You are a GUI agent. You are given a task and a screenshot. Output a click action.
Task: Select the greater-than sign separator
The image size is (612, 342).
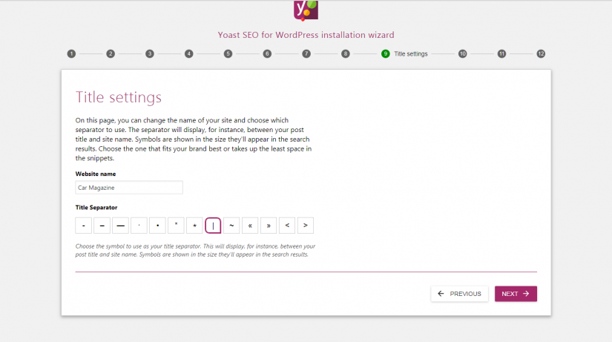coord(306,226)
